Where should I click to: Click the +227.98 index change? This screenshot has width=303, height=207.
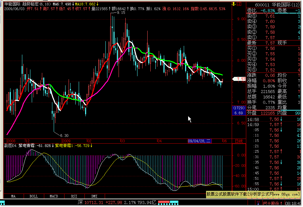coord(114,203)
